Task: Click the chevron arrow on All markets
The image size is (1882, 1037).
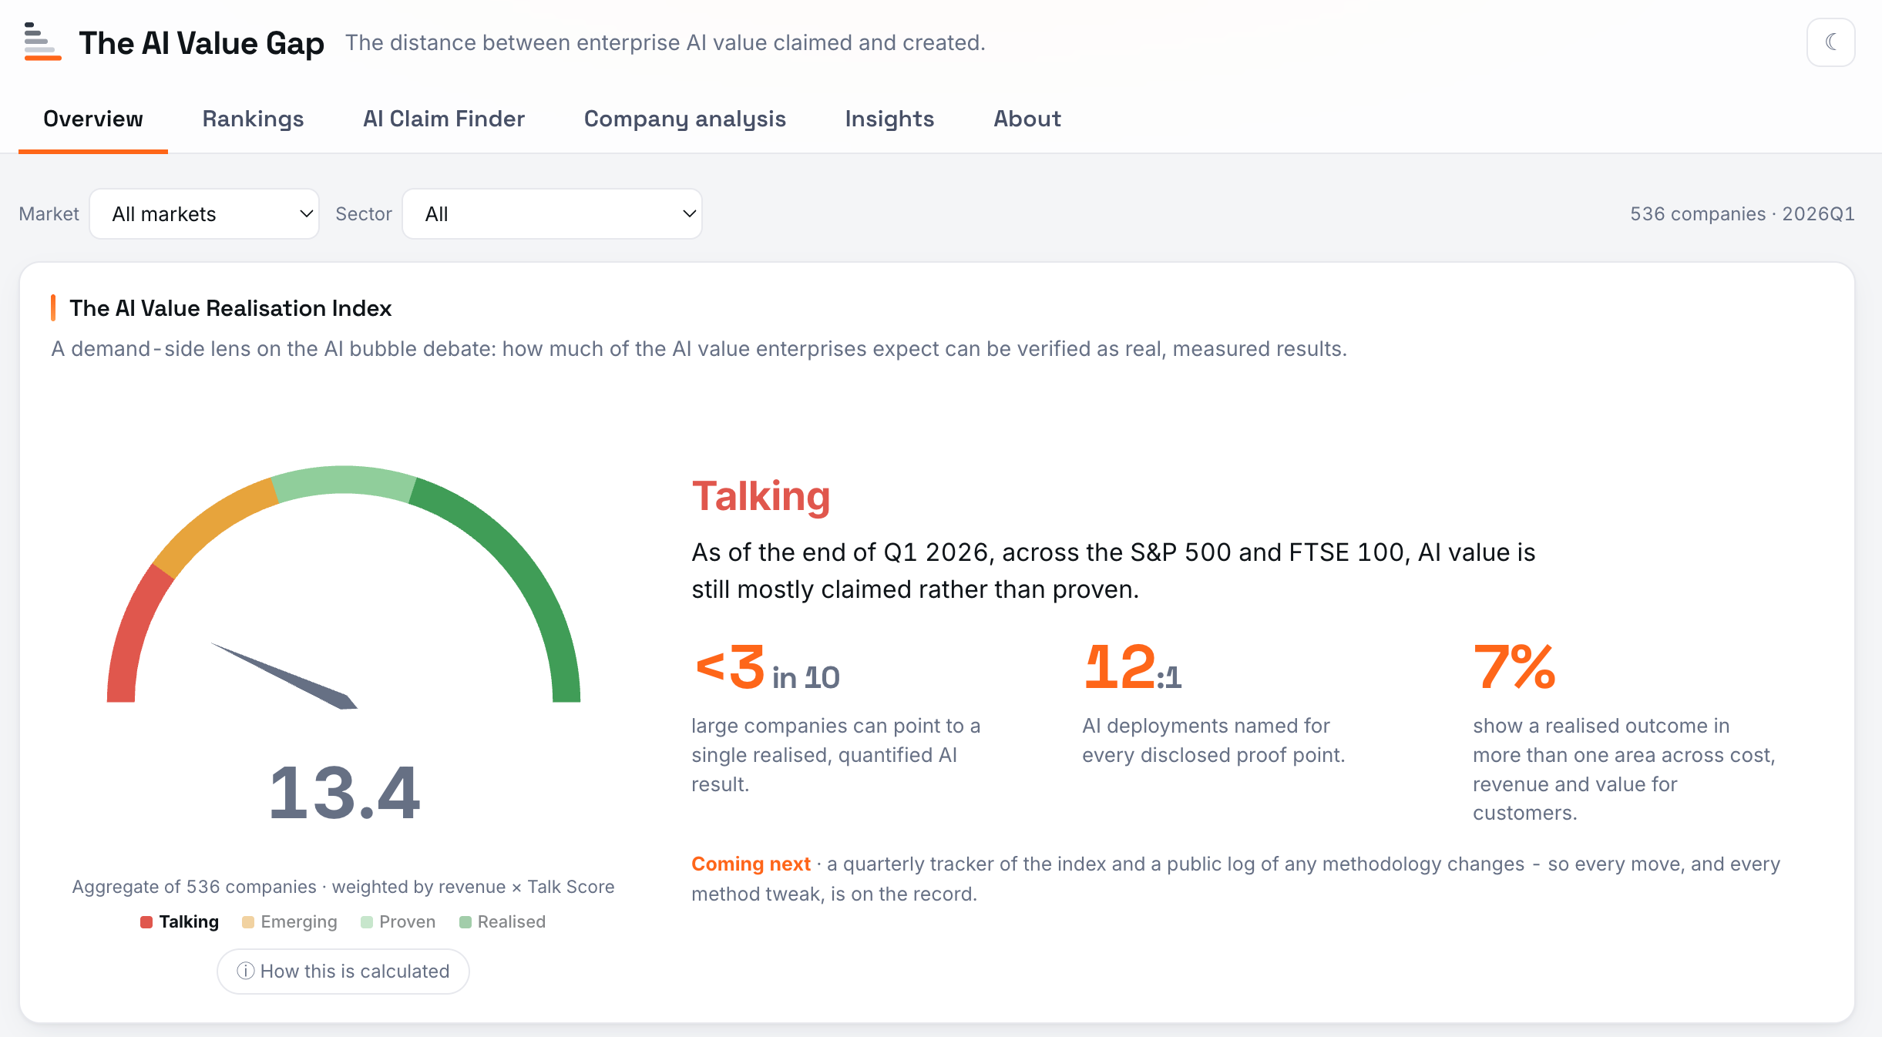Action: [306, 213]
